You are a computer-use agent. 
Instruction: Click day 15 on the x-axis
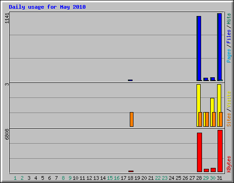pos(110,178)
